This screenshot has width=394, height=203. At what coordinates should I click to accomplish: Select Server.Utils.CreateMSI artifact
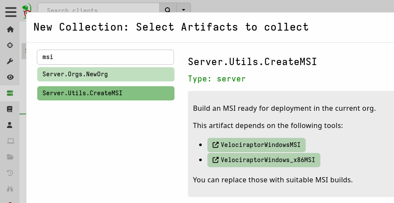click(106, 93)
